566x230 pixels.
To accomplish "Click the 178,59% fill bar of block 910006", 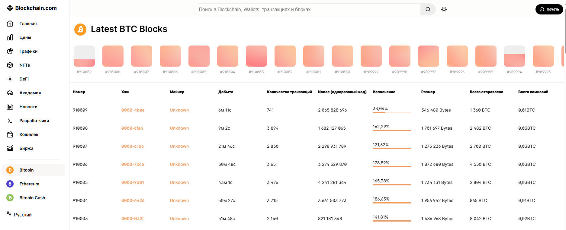I will [x=392, y=167].
